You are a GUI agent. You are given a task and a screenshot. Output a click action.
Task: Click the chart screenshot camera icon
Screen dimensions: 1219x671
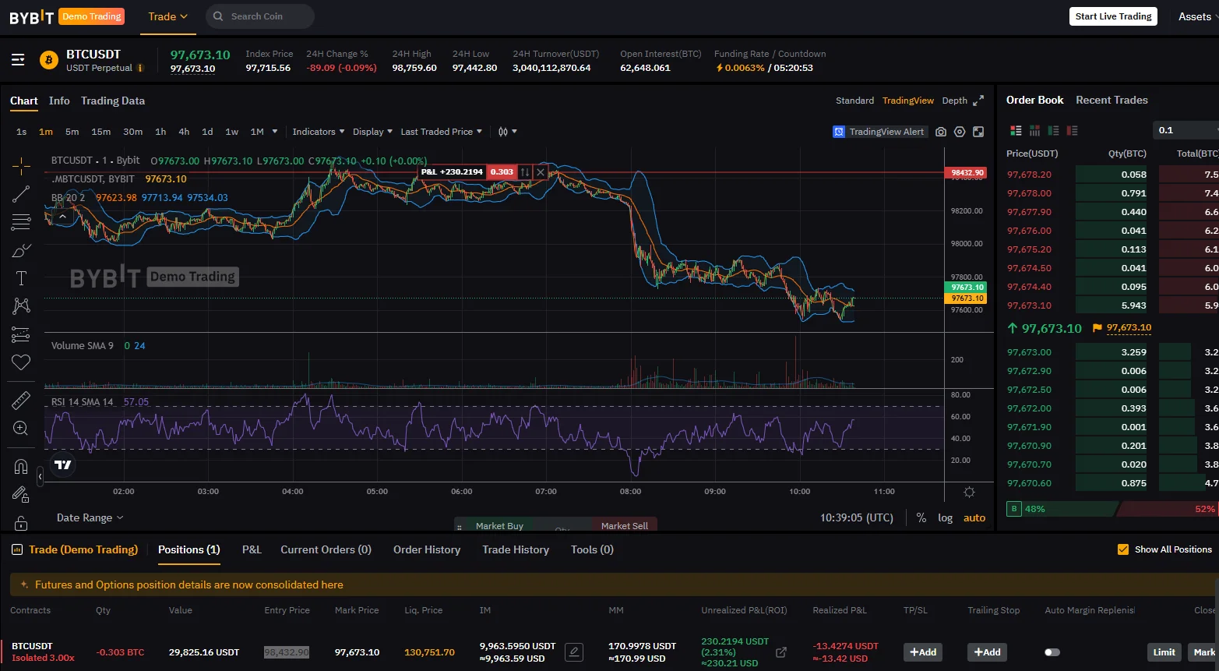(x=941, y=132)
